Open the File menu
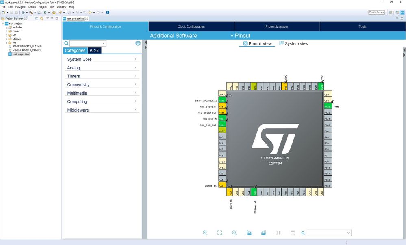Screen dimensions: 406x245 click(3, 7)
